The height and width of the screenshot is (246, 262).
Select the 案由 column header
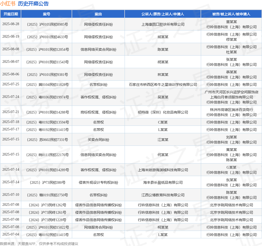point(98,14)
